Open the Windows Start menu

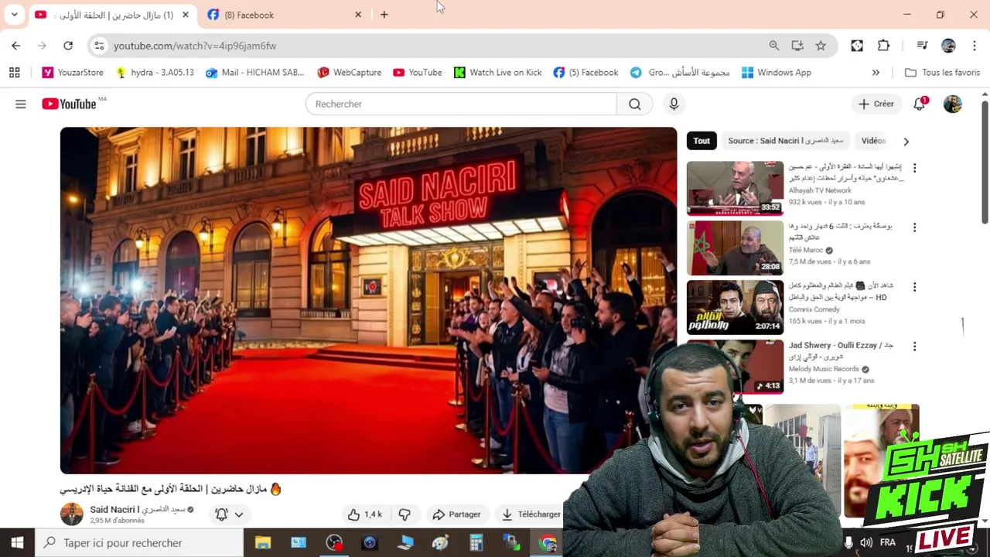pos(17,543)
